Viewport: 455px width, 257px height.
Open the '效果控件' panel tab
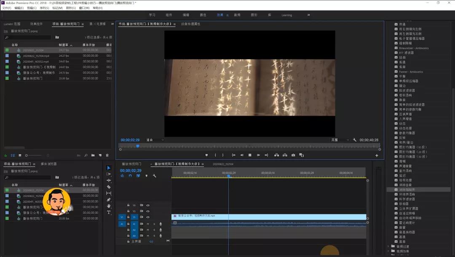click(36, 24)
